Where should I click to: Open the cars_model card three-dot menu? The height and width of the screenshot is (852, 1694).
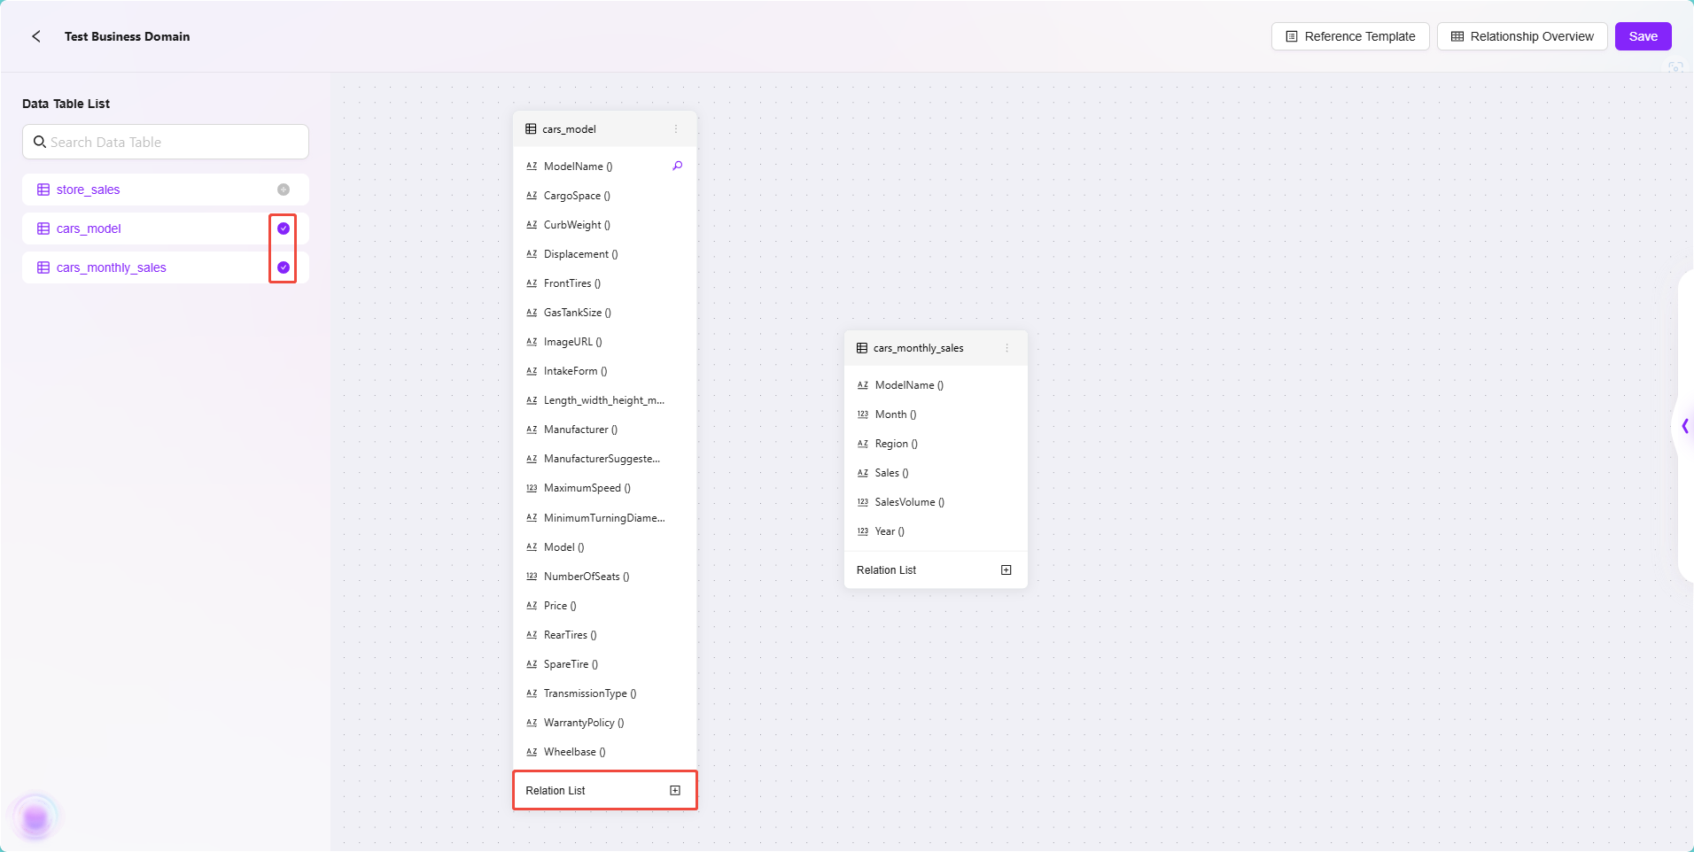676,129
